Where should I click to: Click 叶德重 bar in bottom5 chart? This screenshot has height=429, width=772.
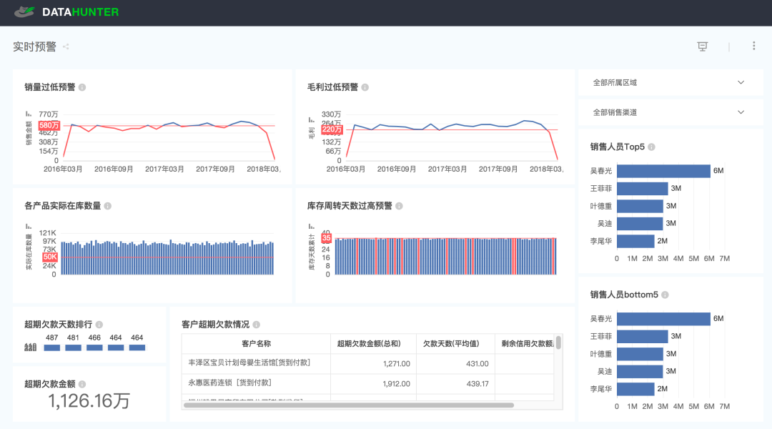pos(640,354)
